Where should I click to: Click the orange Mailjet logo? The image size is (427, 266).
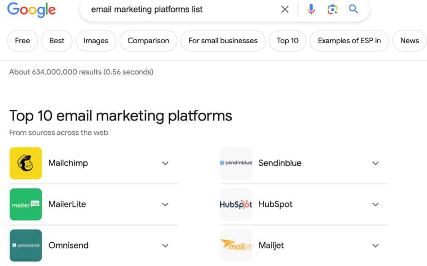236,245
